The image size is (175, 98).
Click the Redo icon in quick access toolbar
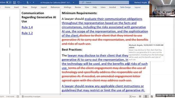tap(24, 2)
